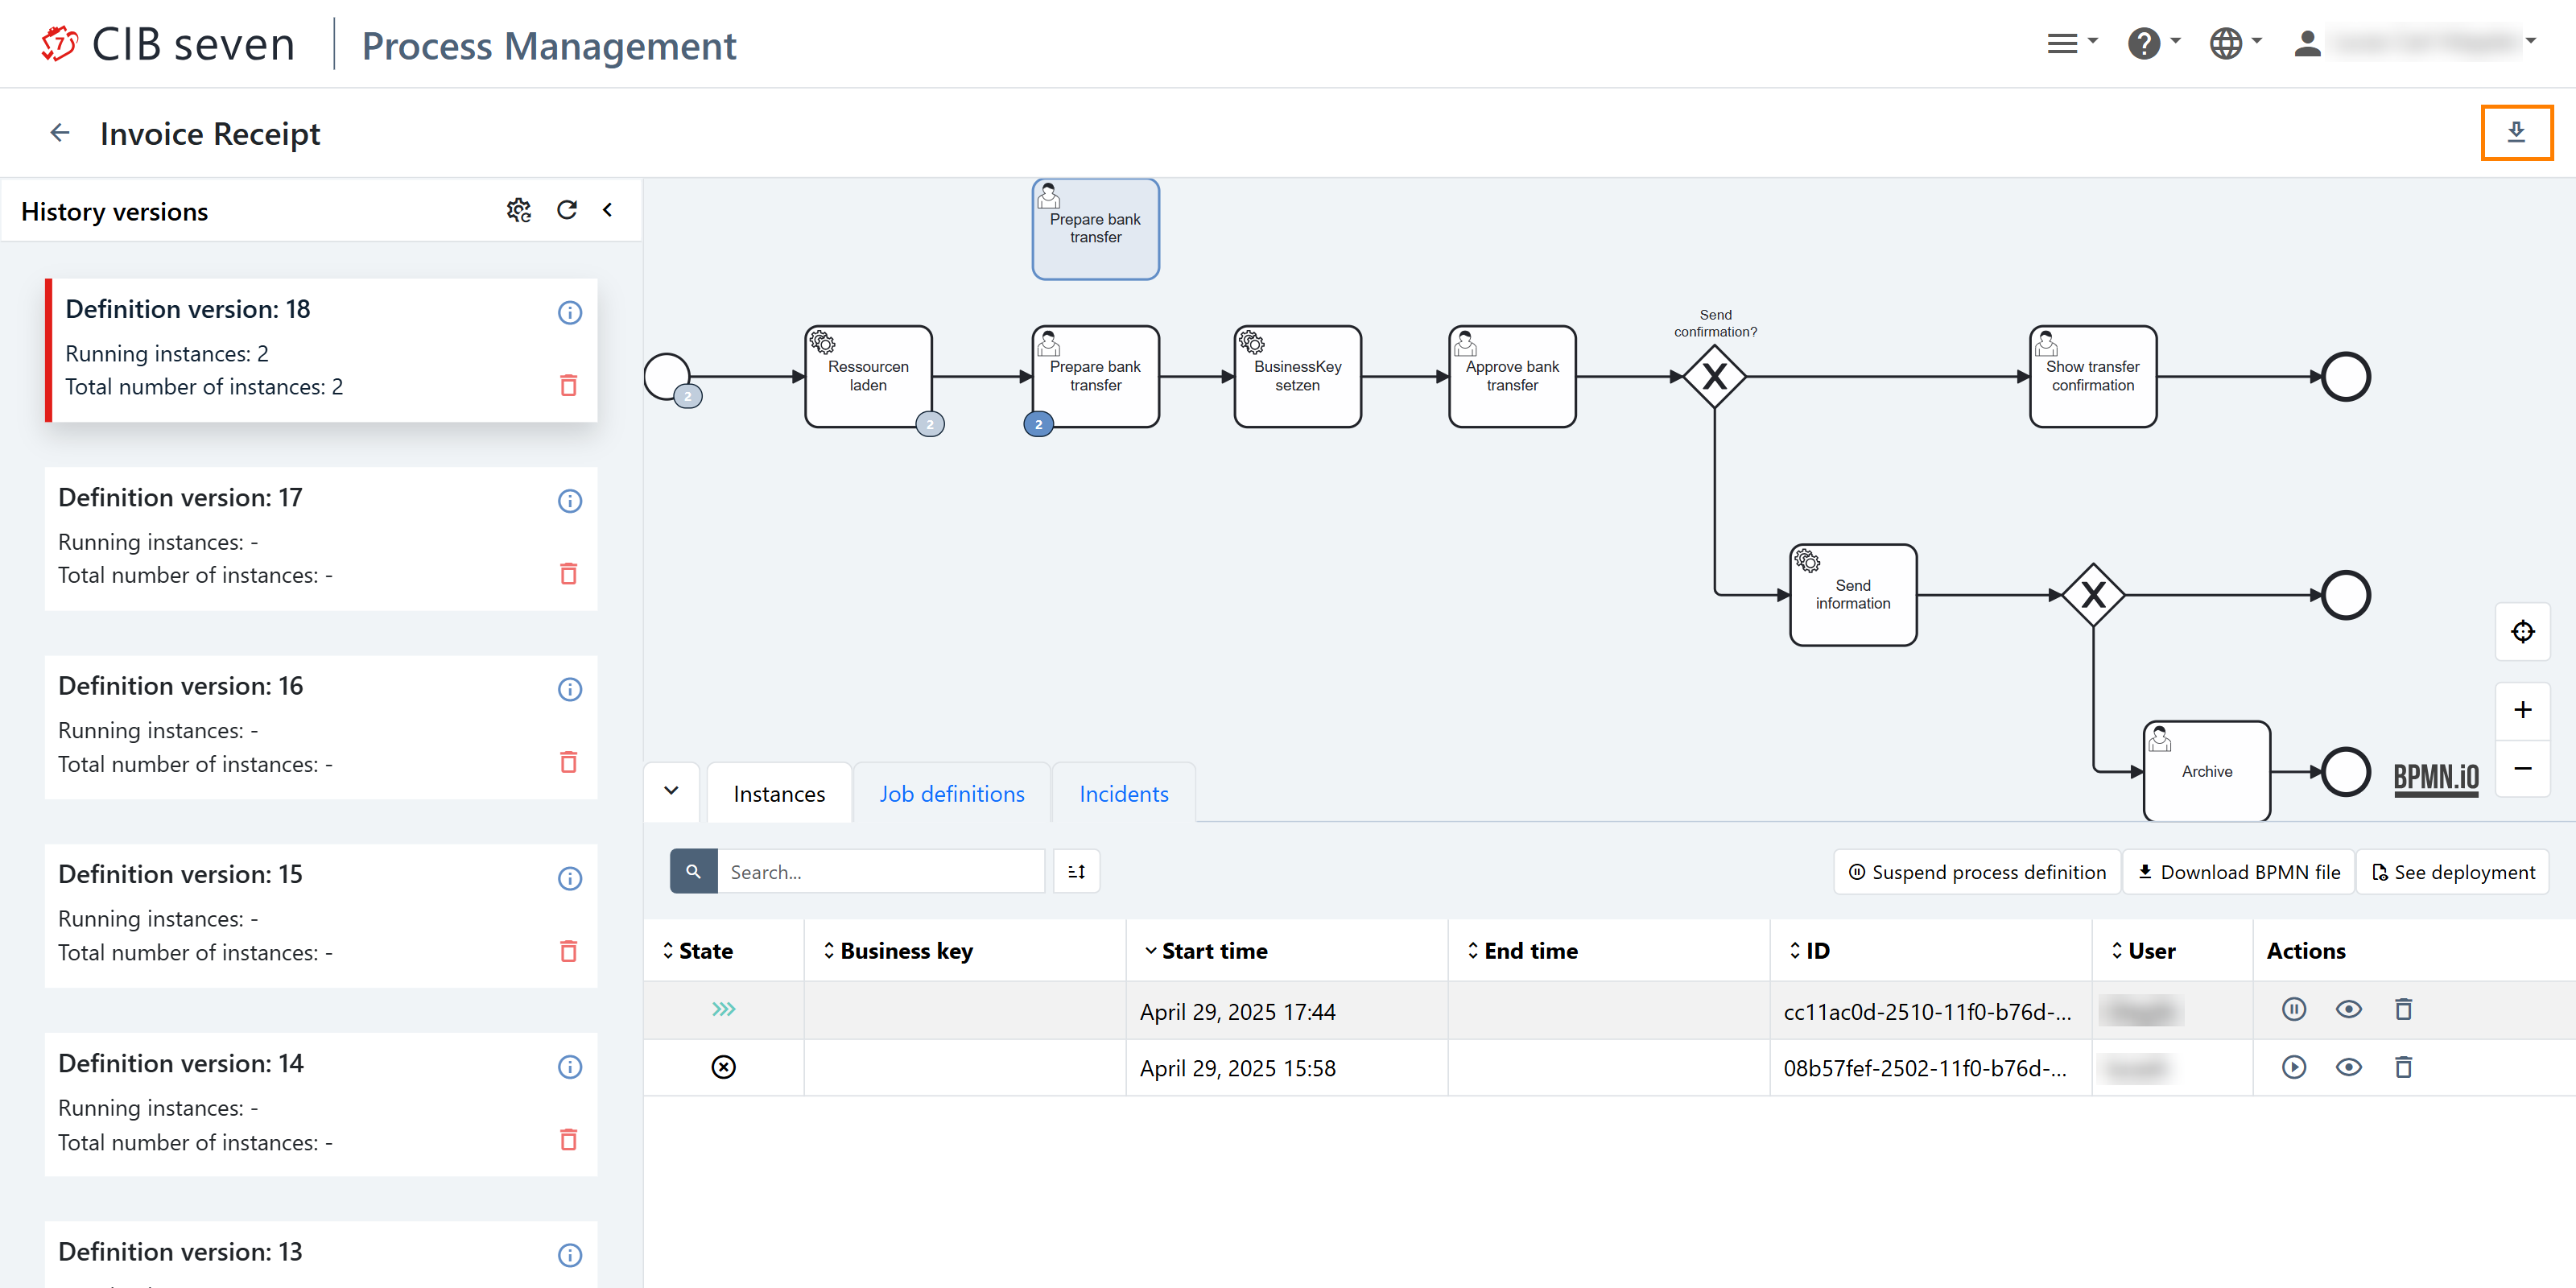Refresh the history versions list

567,210
